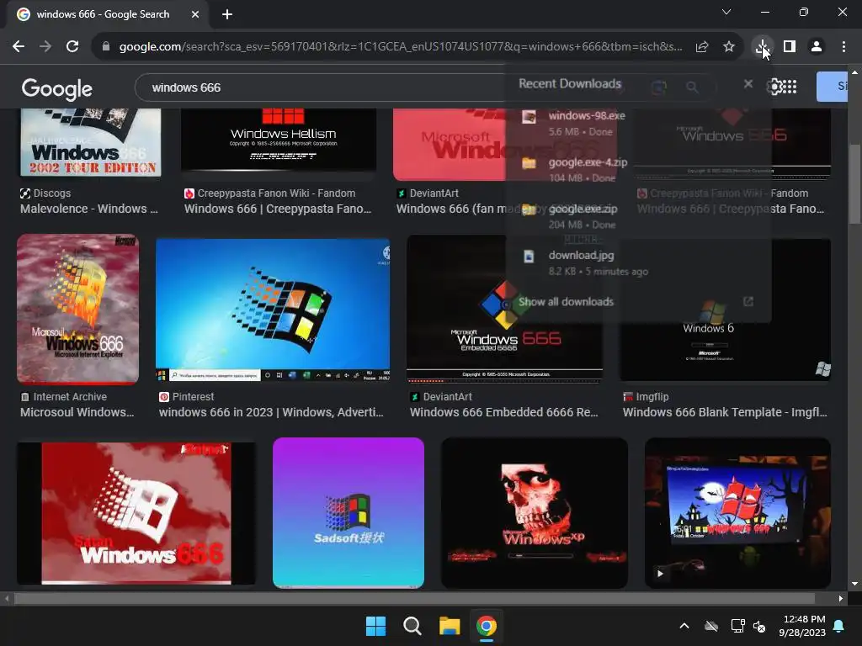The height and width of the screenshot is (646, 862).
Task: Click the horizontal scrollbar right arrow
Action: coord(841,598)
